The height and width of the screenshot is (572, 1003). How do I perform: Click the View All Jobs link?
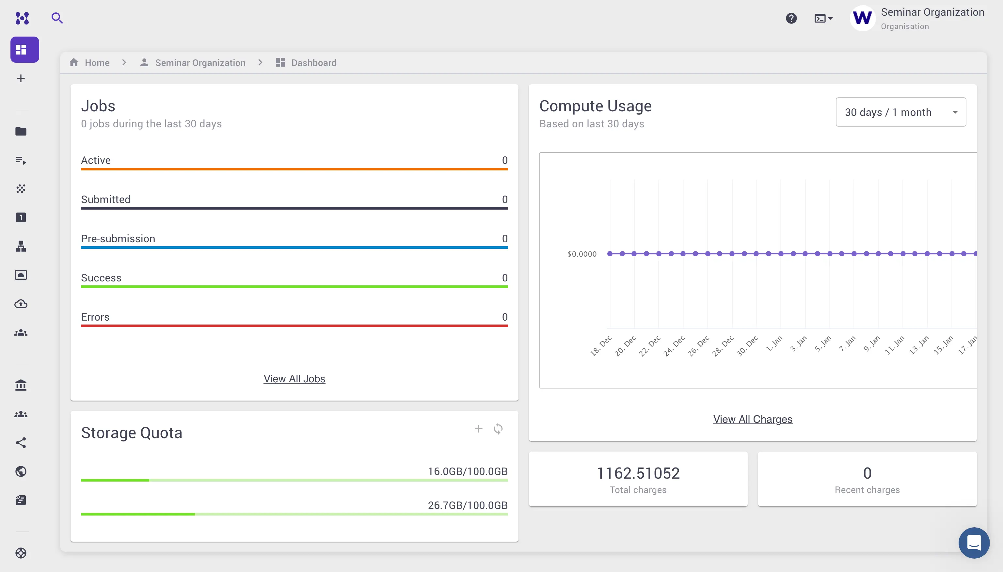pyautogui.click(x=294, y=378)
